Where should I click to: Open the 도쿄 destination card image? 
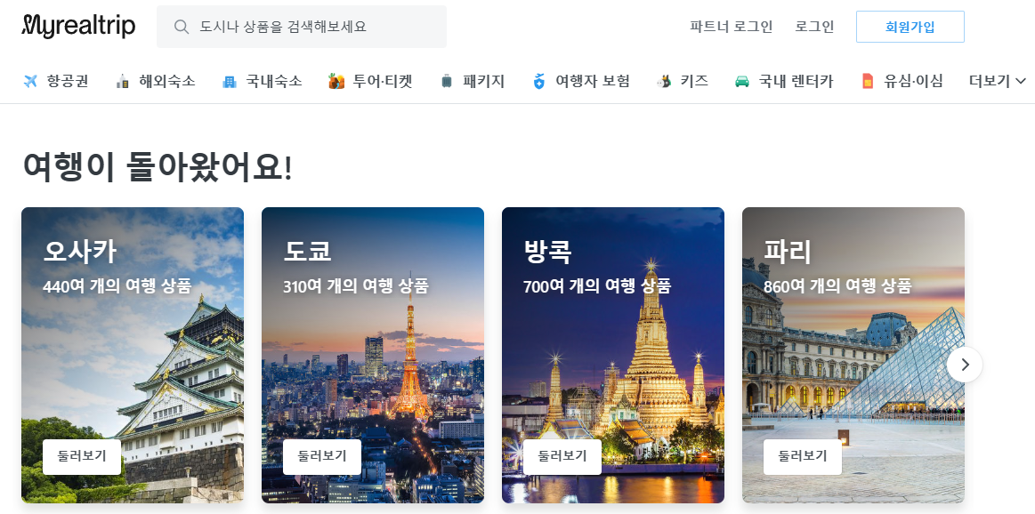373,356
